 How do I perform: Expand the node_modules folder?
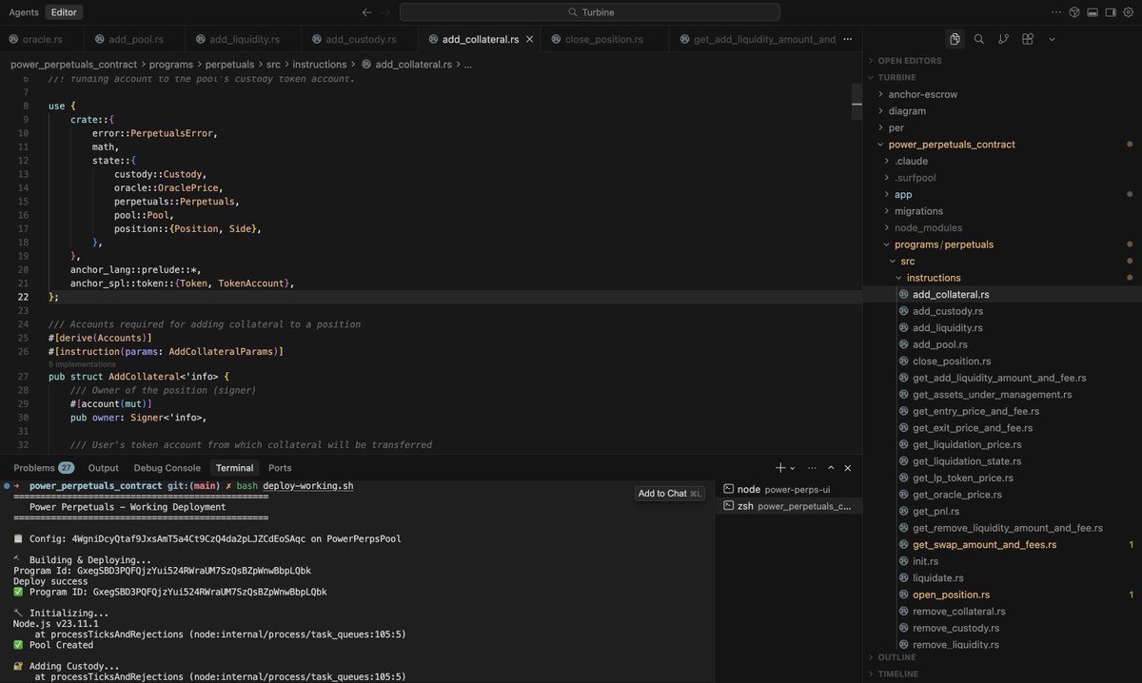pos(1003,227)
